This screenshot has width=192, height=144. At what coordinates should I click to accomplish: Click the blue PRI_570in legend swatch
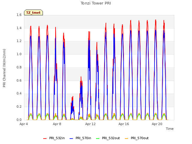(71, 138)
